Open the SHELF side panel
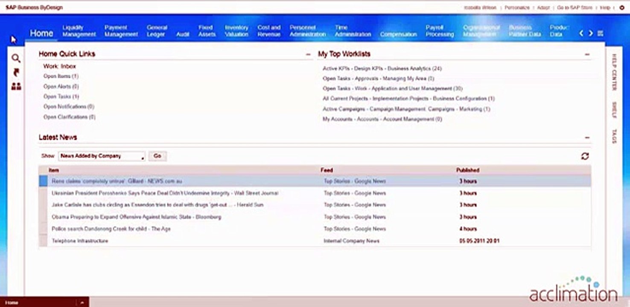This screenshot has height=307, width=630. coord(614,110)
